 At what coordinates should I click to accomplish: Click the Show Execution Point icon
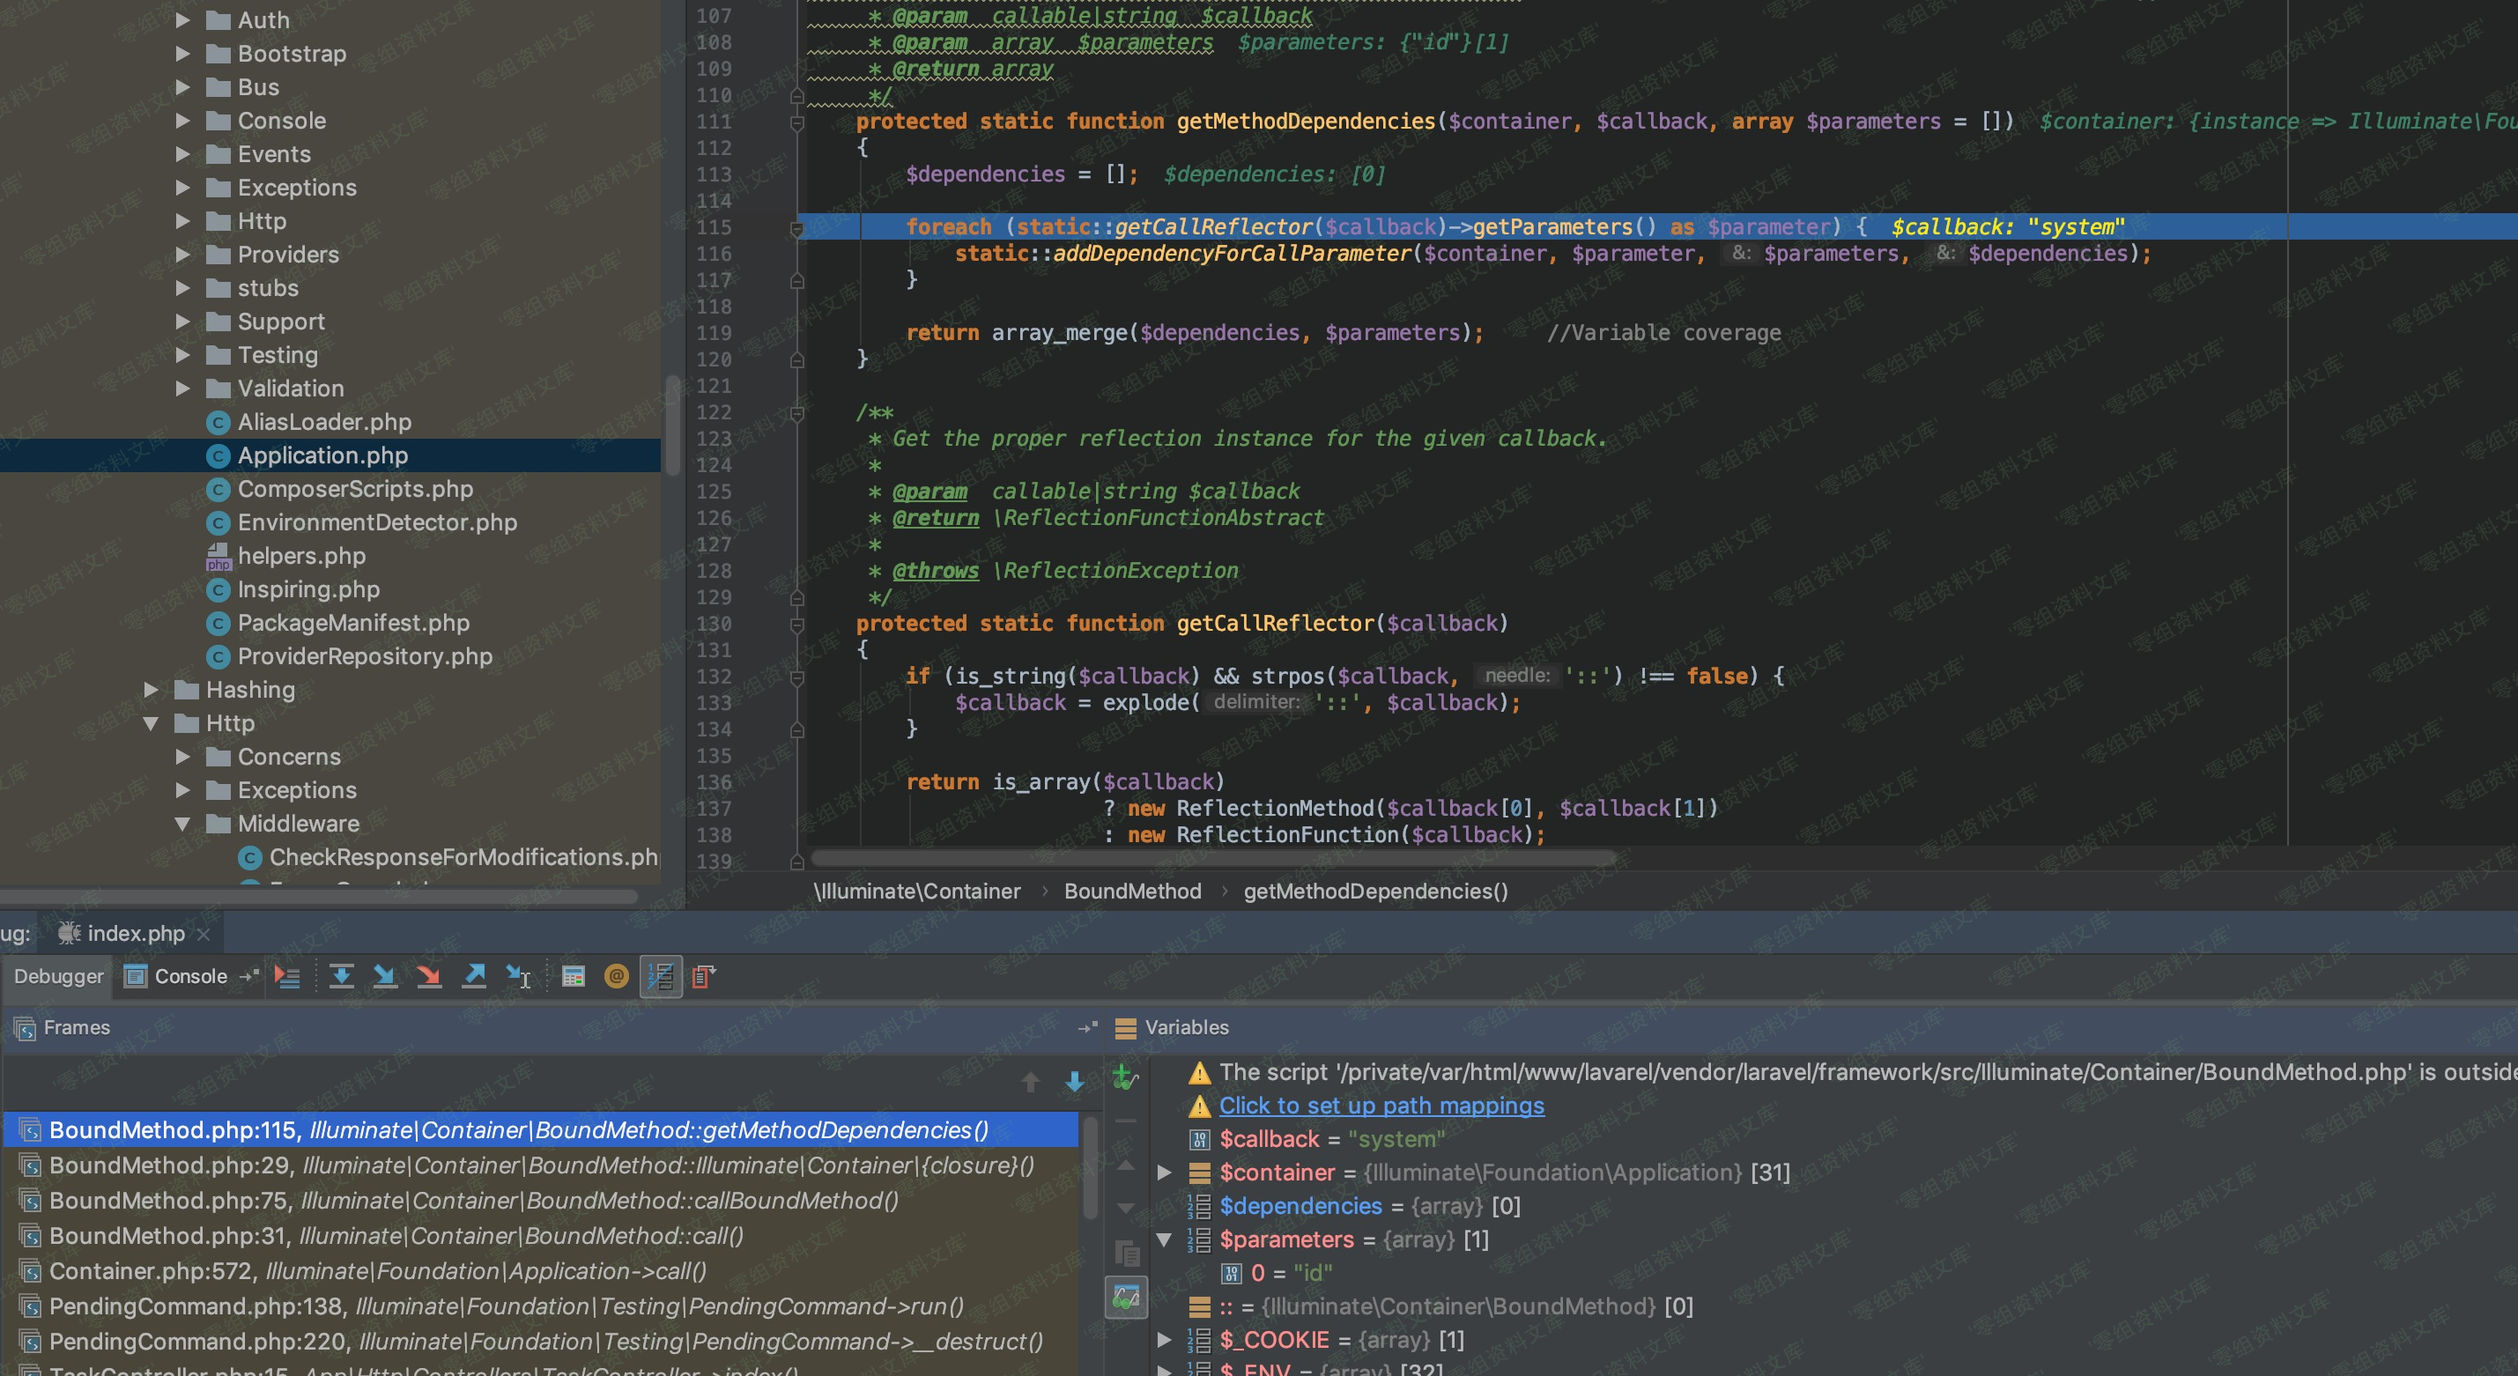click(287, 975)
